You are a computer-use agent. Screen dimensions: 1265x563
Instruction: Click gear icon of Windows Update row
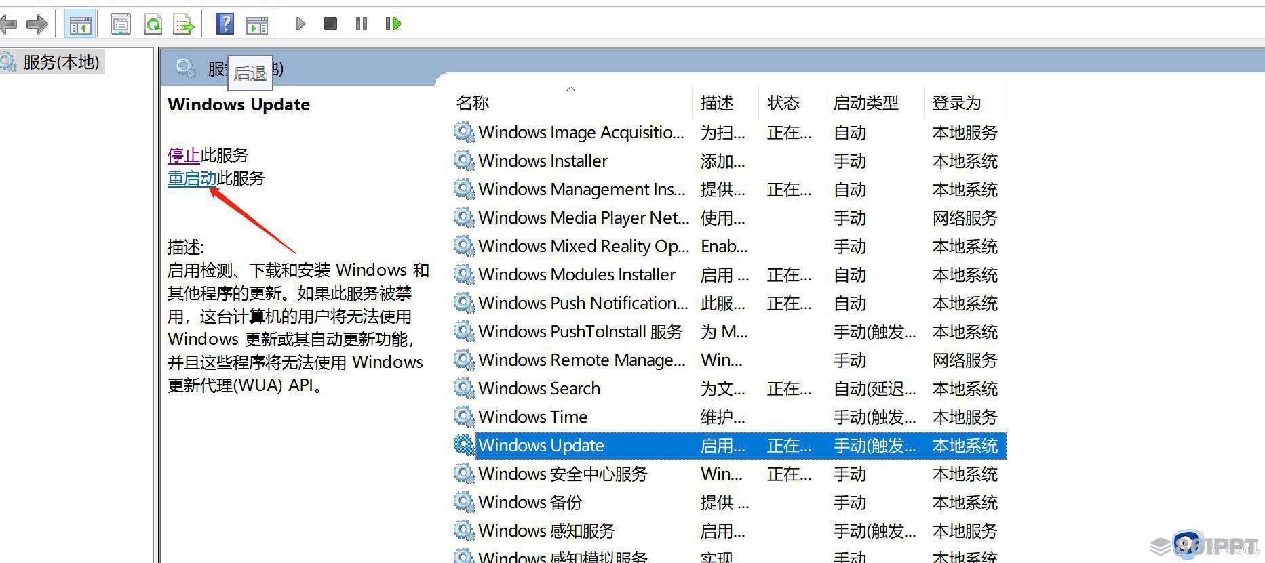[464, 445]
